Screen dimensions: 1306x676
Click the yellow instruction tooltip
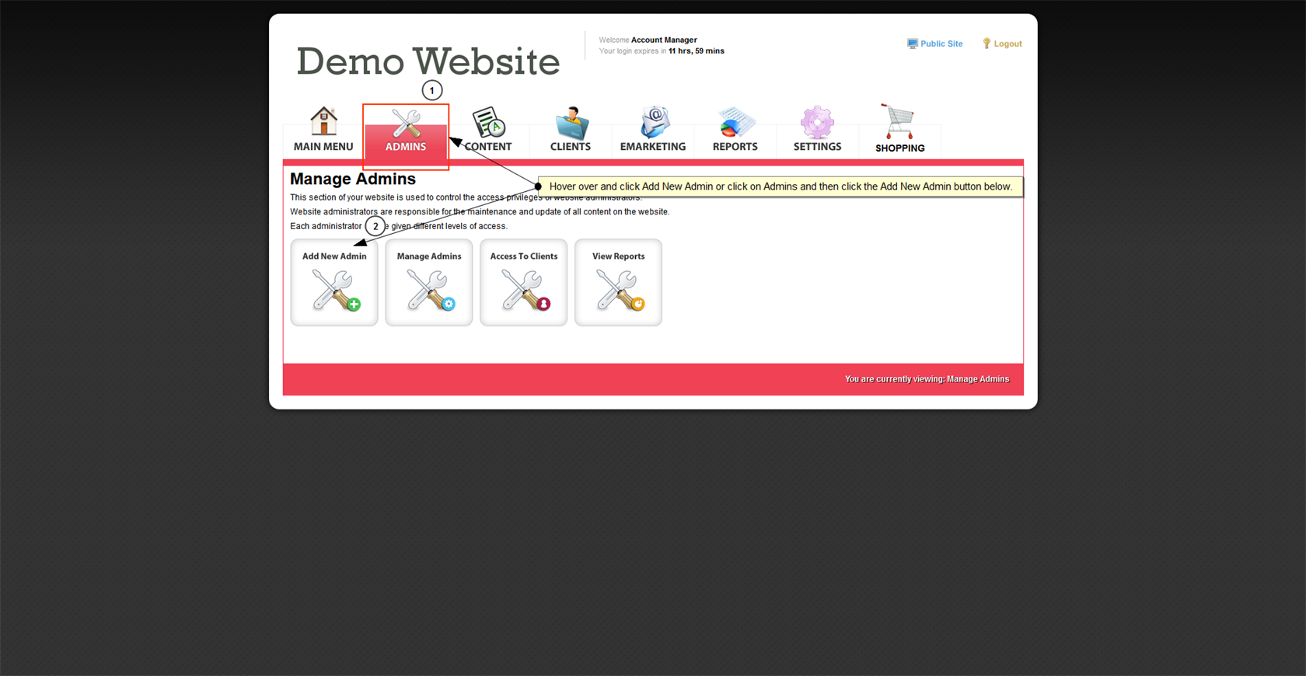[x=780, y=186]
